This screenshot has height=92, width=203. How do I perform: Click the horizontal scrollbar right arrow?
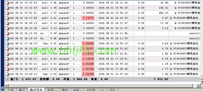198,86
